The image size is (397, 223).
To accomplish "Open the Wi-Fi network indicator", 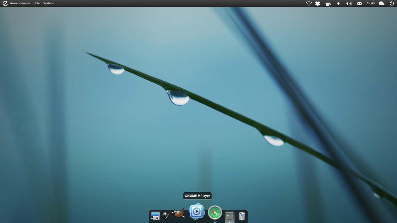I will click(x=309, y=3).
